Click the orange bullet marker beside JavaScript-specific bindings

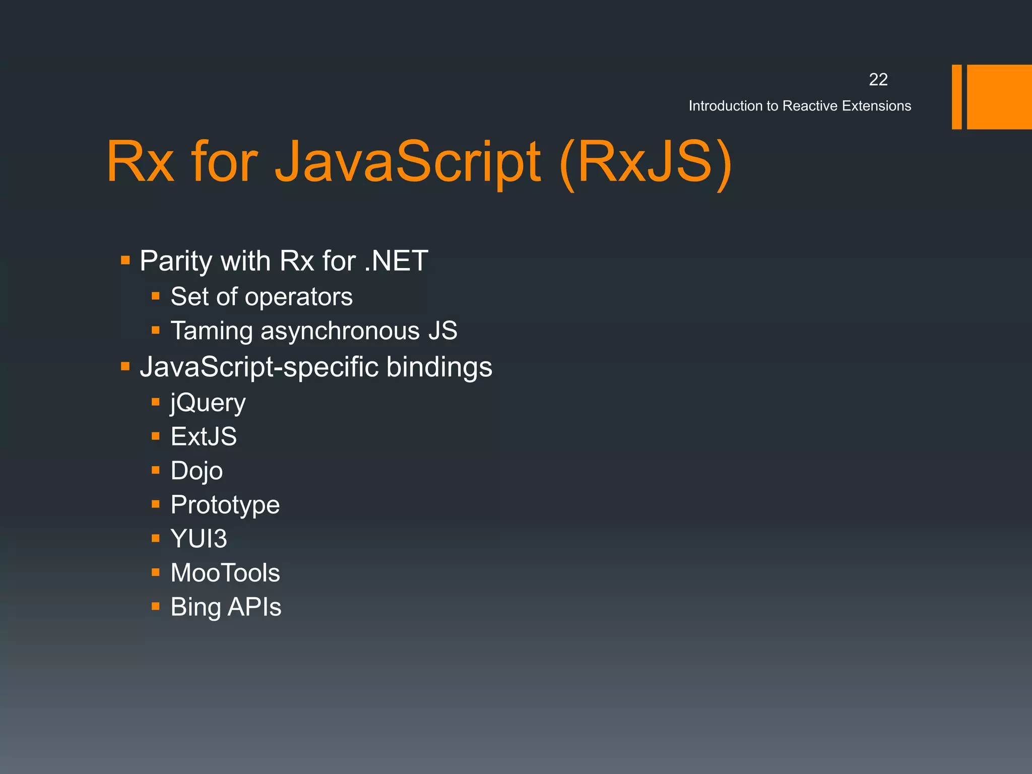pos(125,366)
